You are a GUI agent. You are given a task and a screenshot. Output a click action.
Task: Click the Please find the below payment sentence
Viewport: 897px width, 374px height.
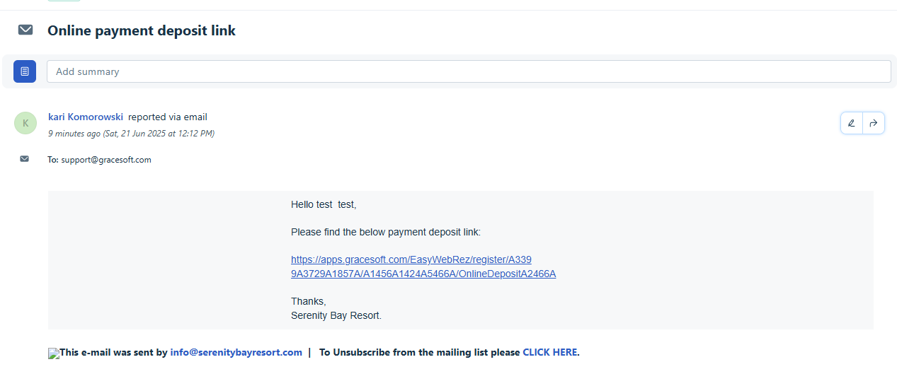(386, 232)
